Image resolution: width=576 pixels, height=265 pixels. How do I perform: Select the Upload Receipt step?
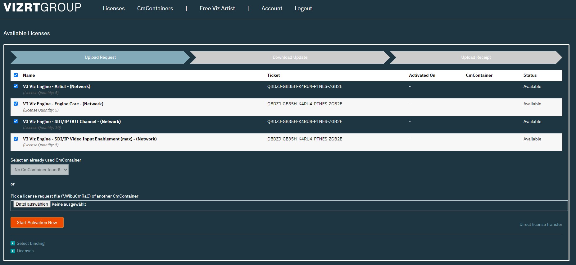coord(476,57)
